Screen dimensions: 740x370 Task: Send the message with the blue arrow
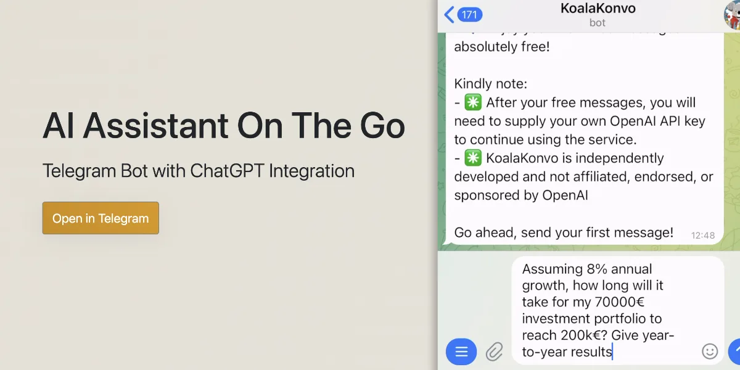(x=734, y=351)
